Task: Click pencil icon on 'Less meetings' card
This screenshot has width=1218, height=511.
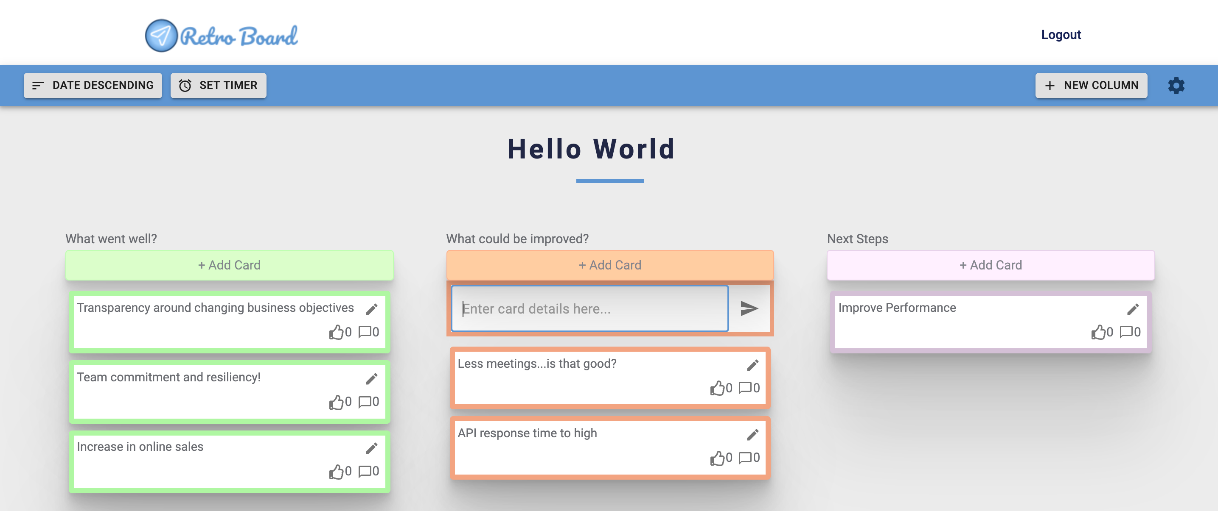Action: pos(753,365)
